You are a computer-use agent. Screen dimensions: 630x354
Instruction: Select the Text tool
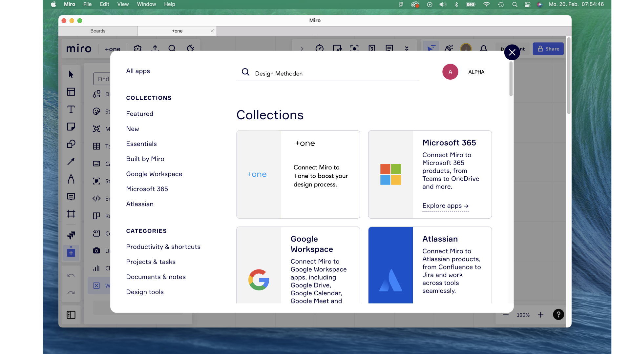point(71,109)
